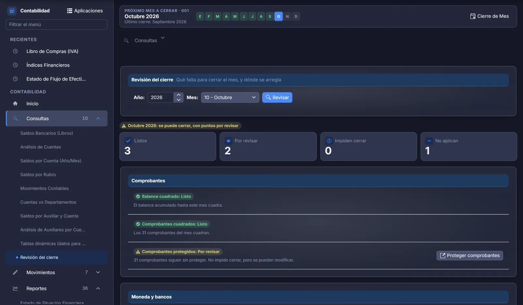Image resolution: width=523 pixels, height=305 pixels.
Task: Click clock icon beside Índices Financieros
Action: point(15,65)
